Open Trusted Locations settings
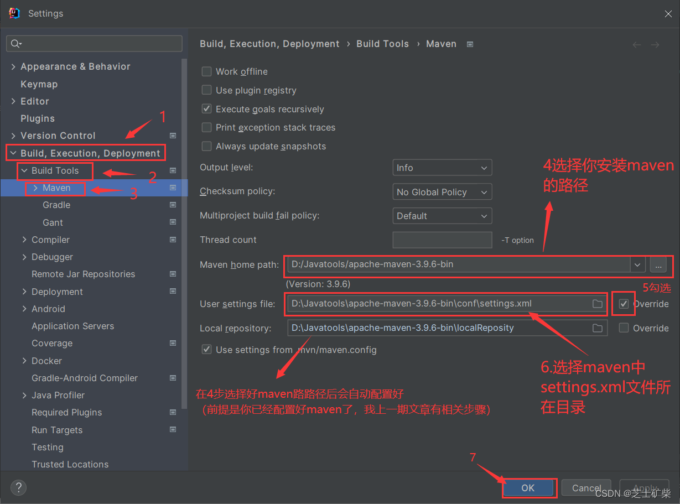Screen dimensions: 680x504 pyautogui.click(x=70, y=464)
